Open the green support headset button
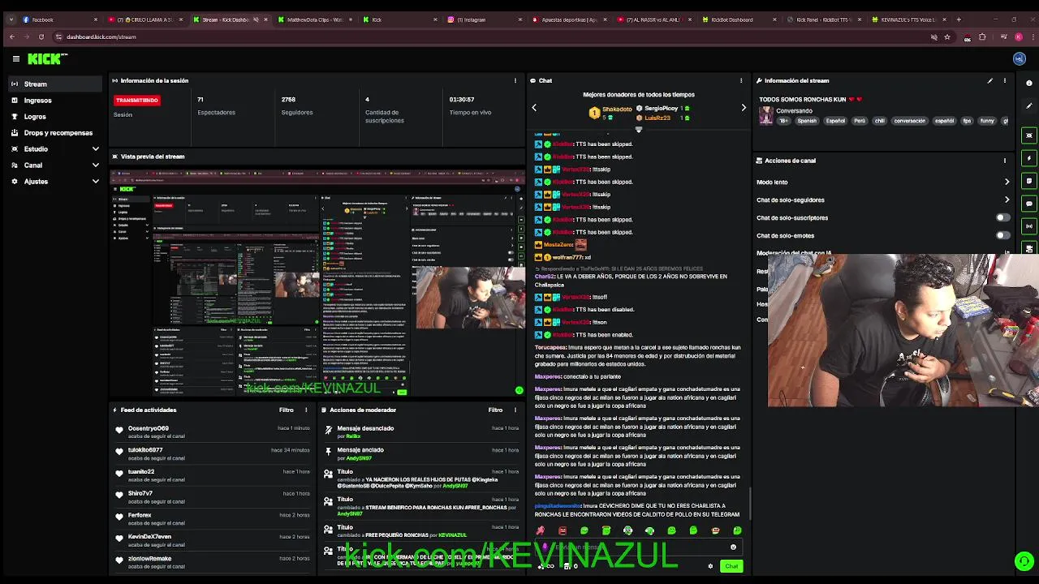The width and height of the screenshot is (1039, 584). (x=1024, y=561)
